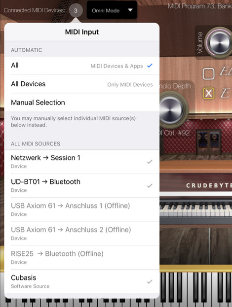Enable the unchecked effect box
232x307 pixels.
(208, 73)
